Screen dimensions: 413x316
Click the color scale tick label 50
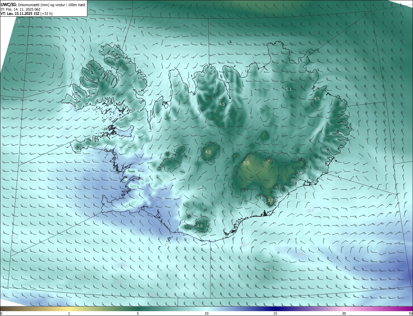click(410, 313)
